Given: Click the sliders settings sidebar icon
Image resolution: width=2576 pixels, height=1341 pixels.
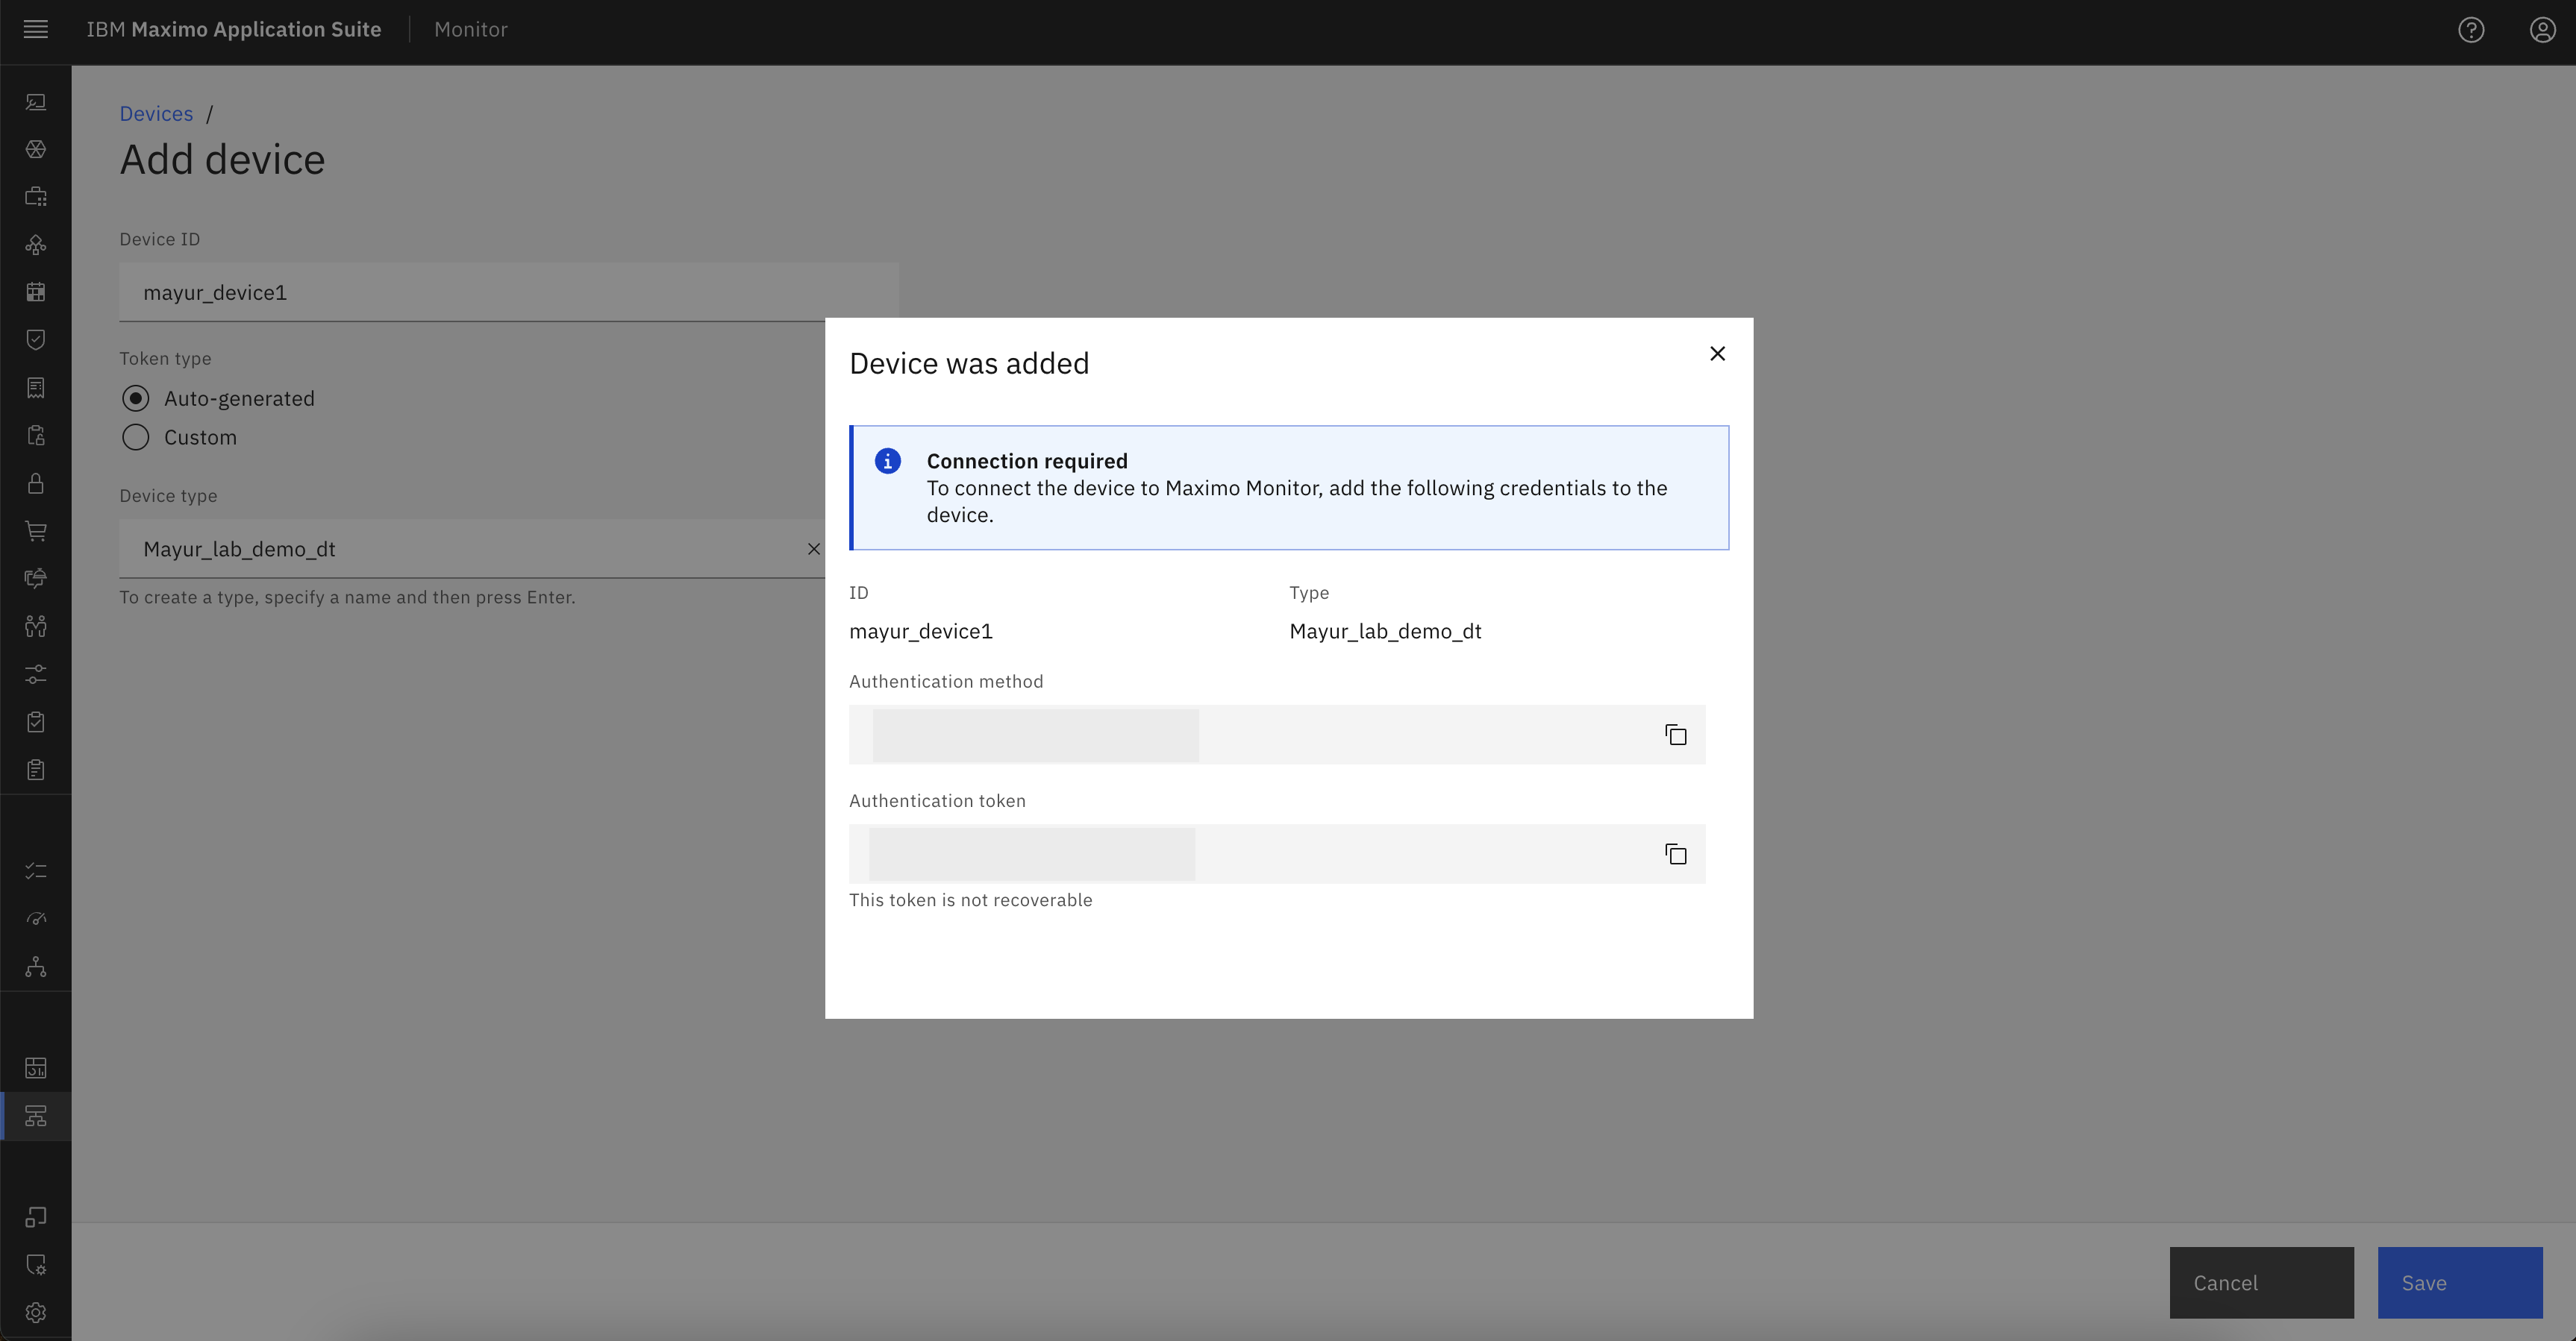Looking at the screenshot, I should [x=36, y=674].
